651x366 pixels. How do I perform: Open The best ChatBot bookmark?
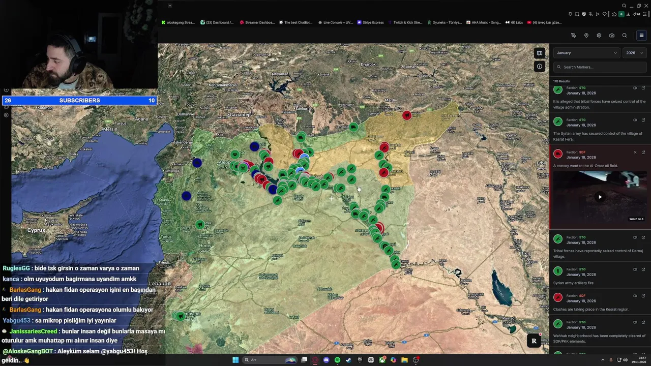(x=295, y=22)
